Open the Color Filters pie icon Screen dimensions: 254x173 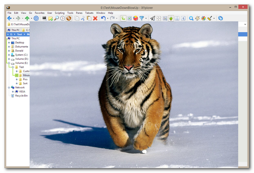[136, 18]
